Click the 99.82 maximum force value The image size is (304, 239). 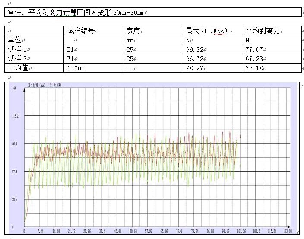(x=194, y=49)
